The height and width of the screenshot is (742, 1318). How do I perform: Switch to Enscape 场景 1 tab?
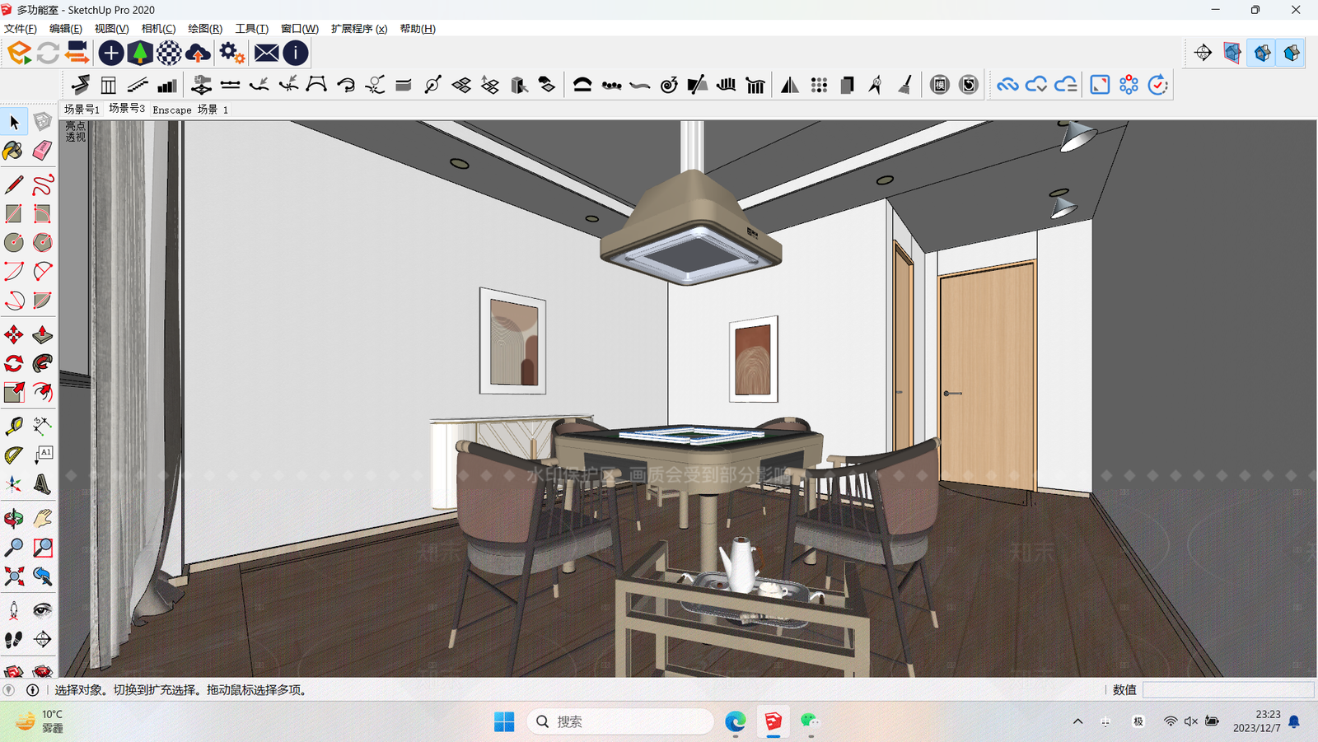(190, 109)
